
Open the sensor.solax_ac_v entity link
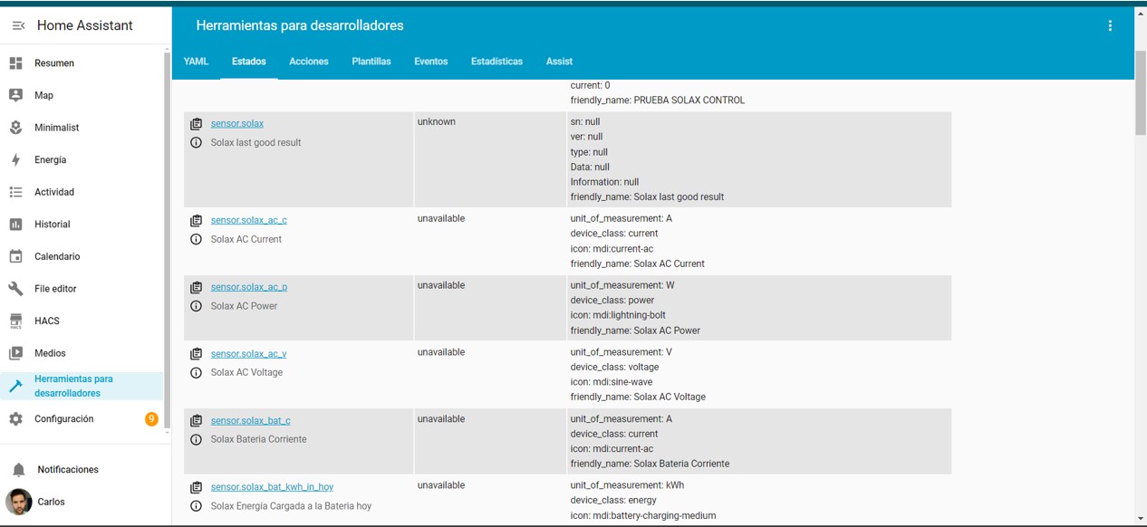click(249, 354)
